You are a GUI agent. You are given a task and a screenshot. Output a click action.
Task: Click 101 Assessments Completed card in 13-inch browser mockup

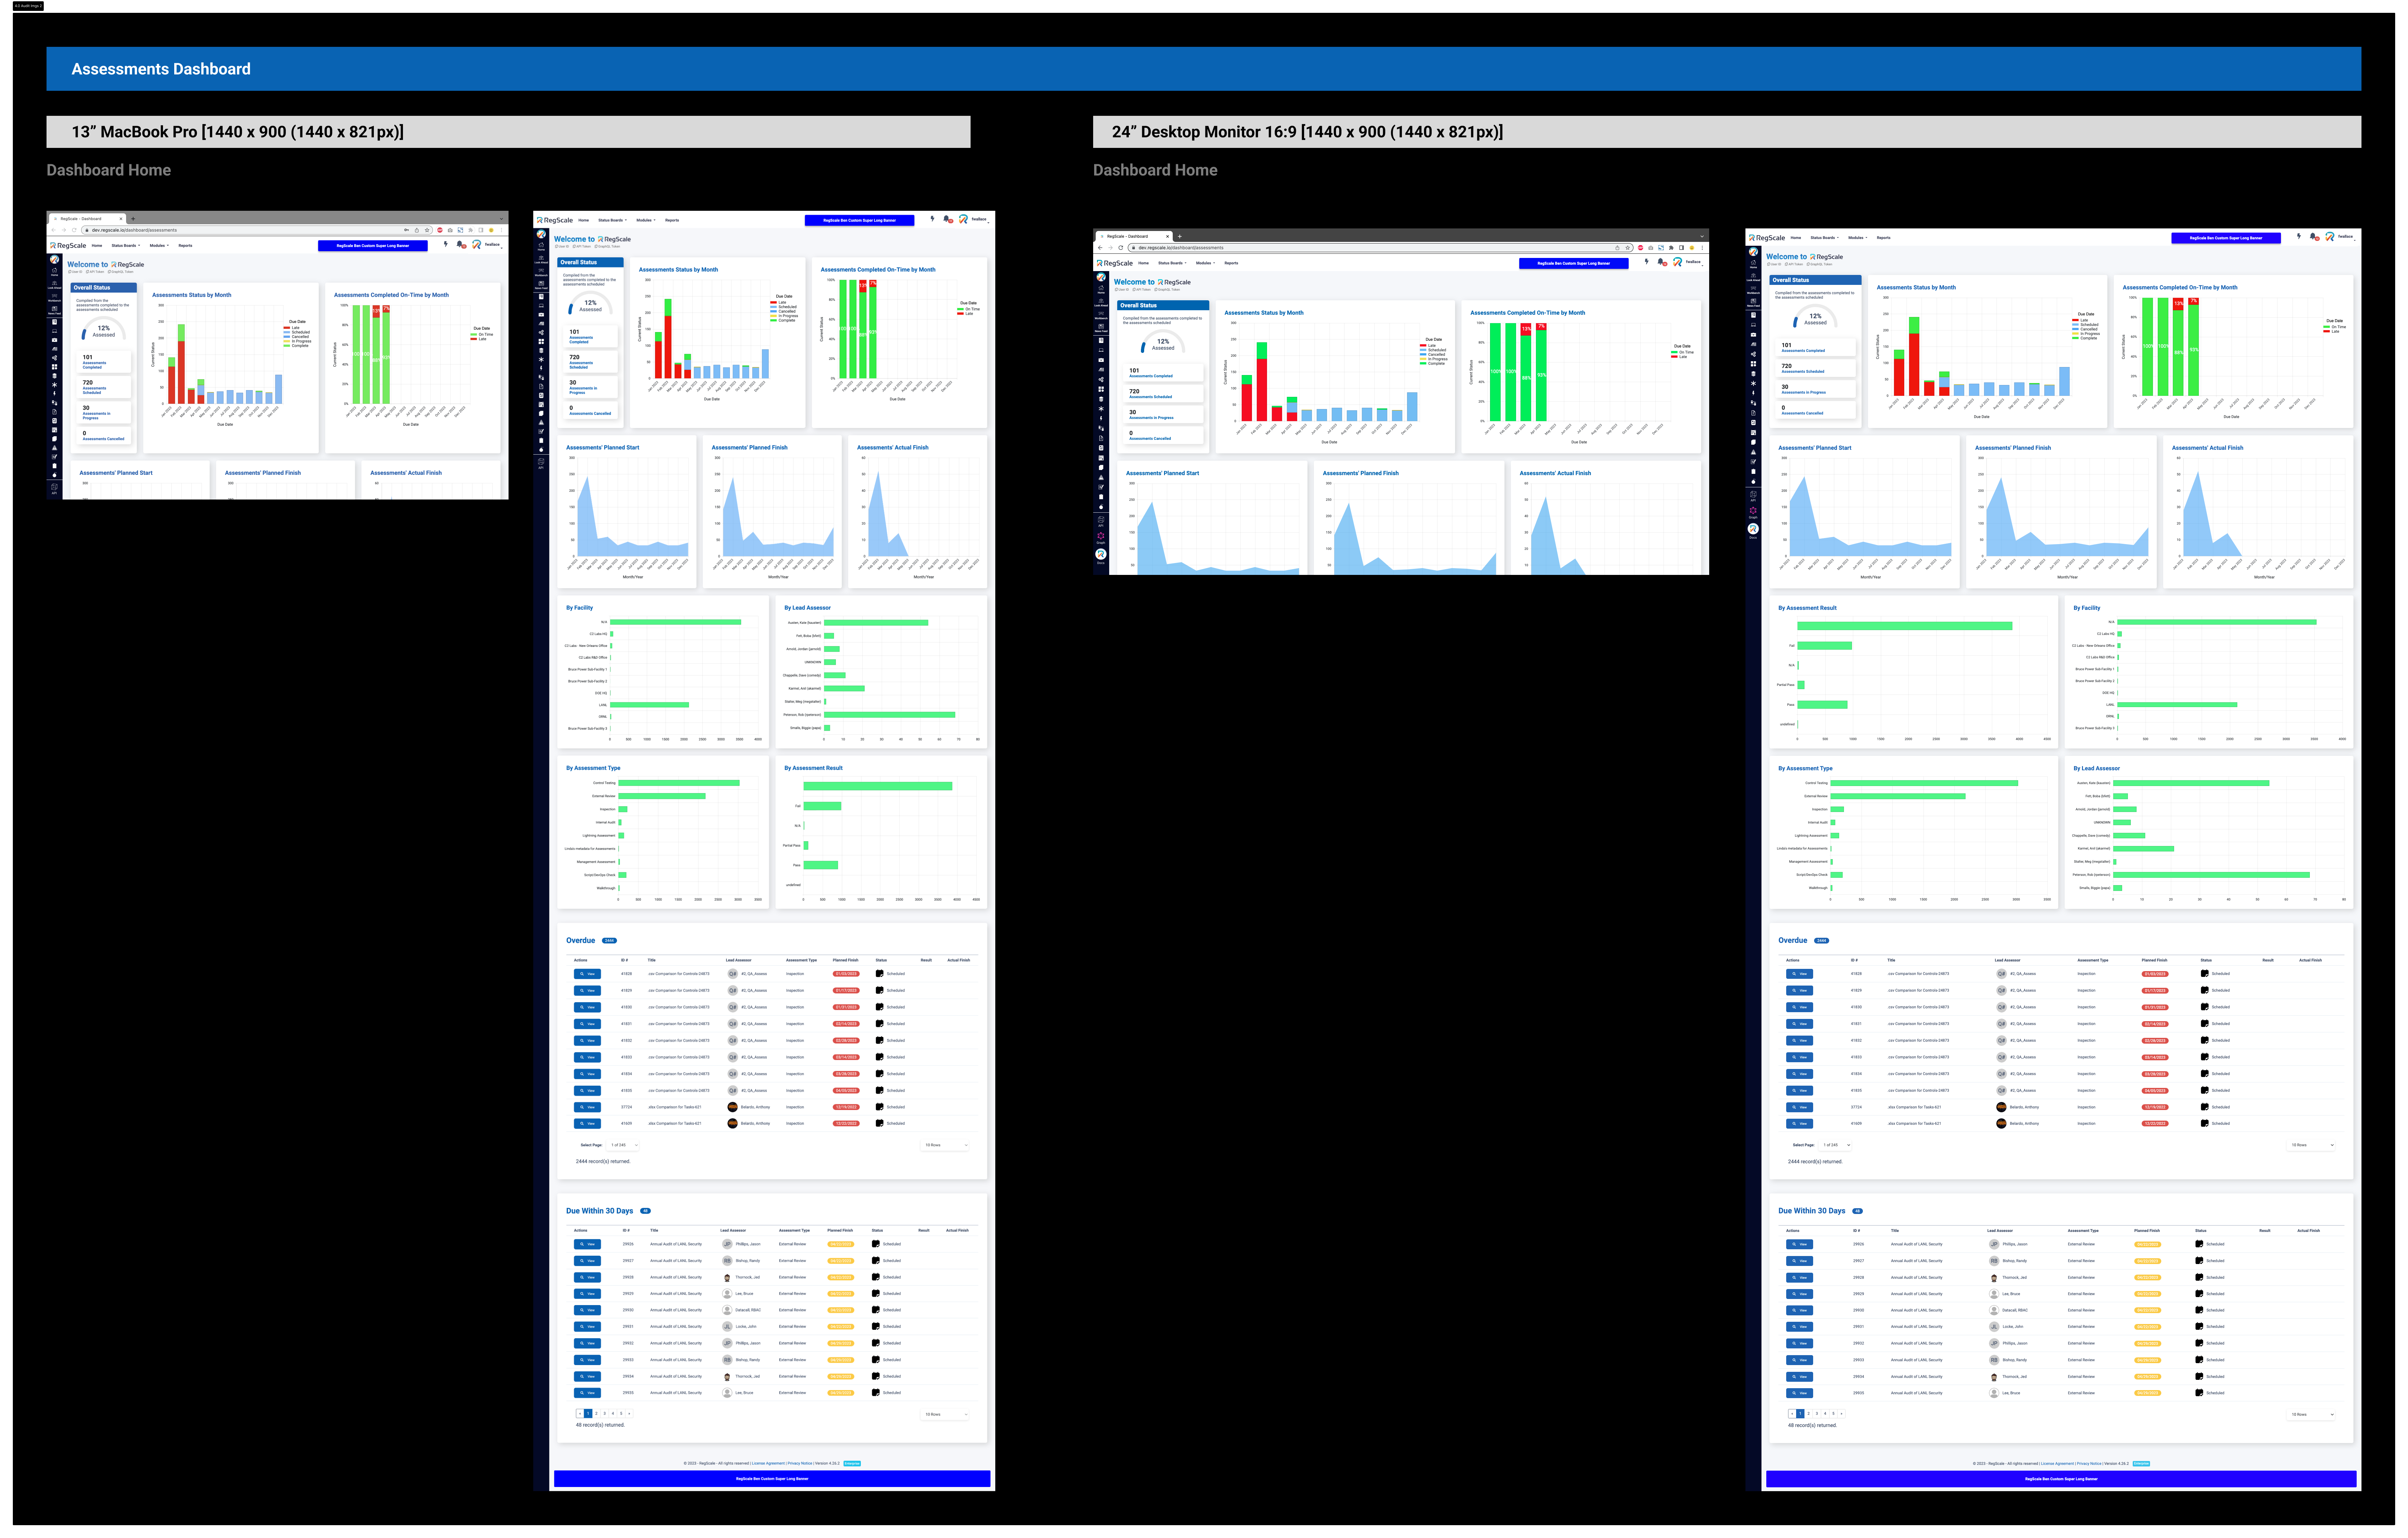tap(104, 362)
